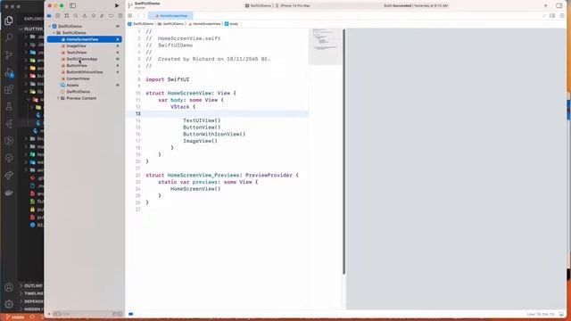This screenshot has height=321, width=571.
Task: Click the TextUIView() line of code
Action: [x=202, y=120]
